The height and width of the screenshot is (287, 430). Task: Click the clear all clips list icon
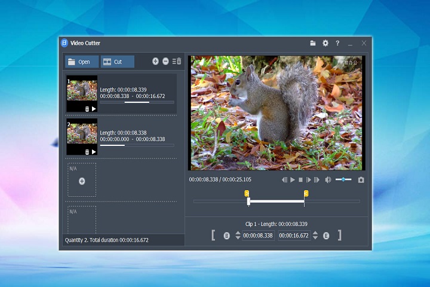click(x=177, y=61)
